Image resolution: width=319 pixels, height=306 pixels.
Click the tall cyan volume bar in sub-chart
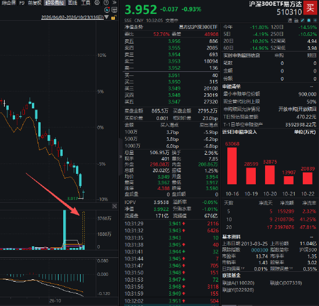point(64,230)
